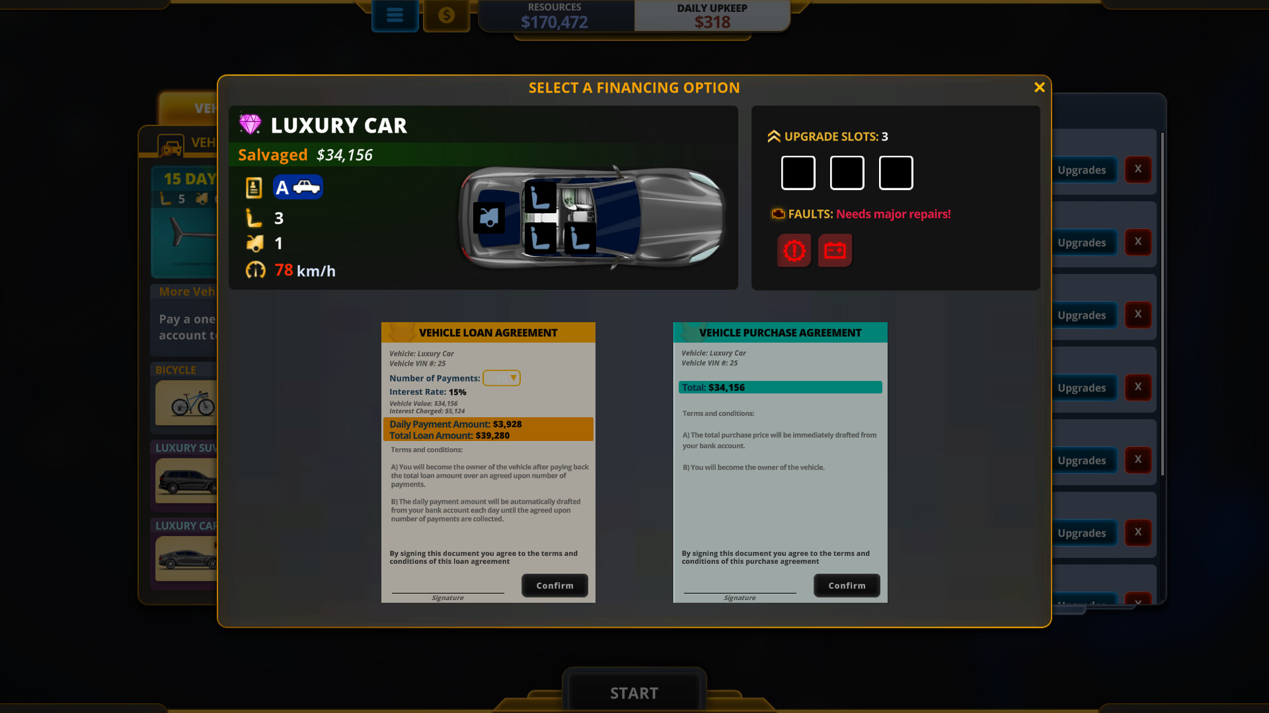Confirm the Vehicle Purchase Agreement
1269x713 pixels.
(846, 585)
